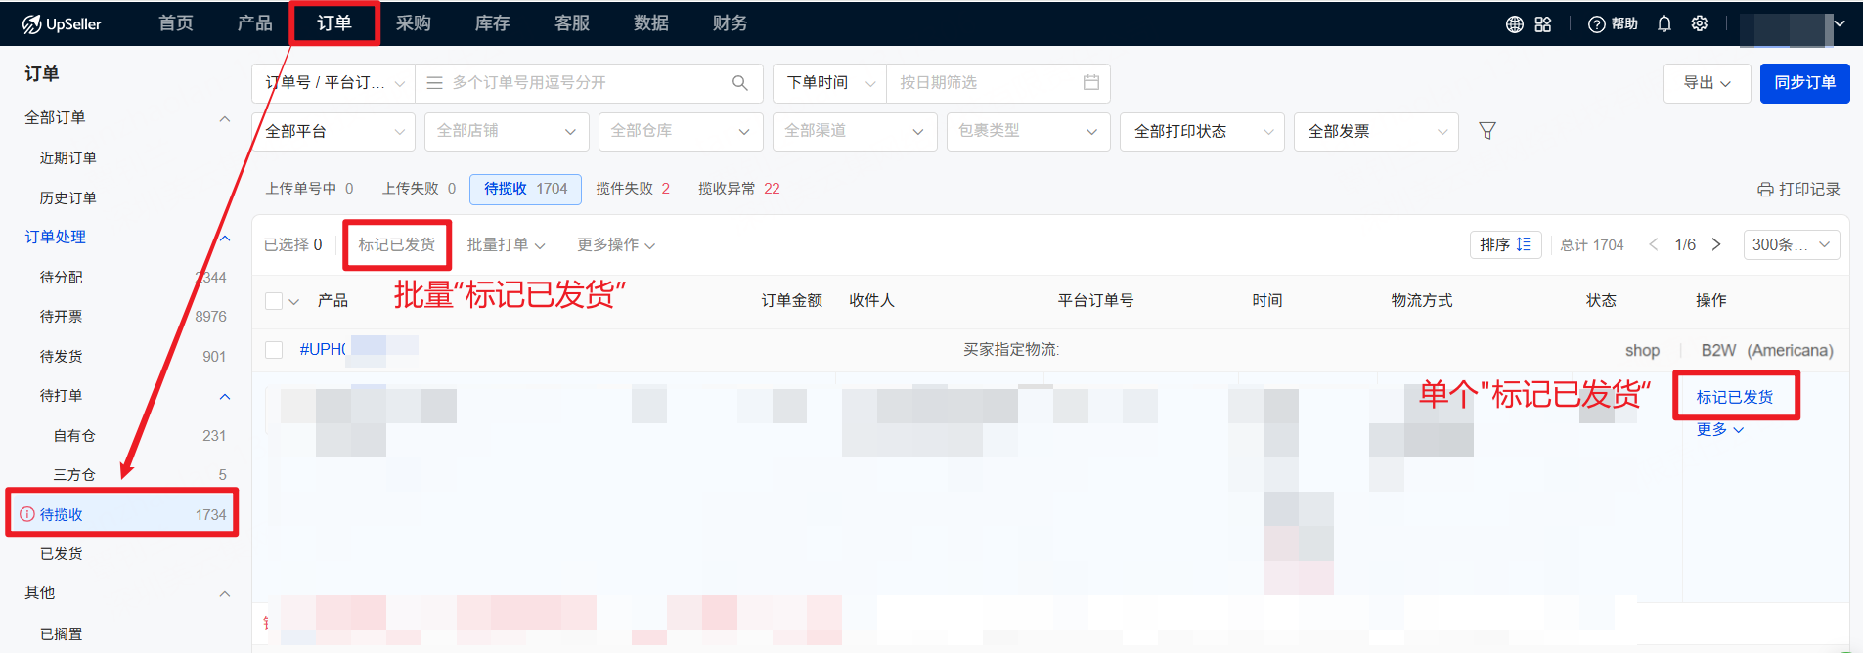The height and width of the screenshot is (653, 1863).
Task: Collapse the 订单处理 sidebar section
Action: 225,238
